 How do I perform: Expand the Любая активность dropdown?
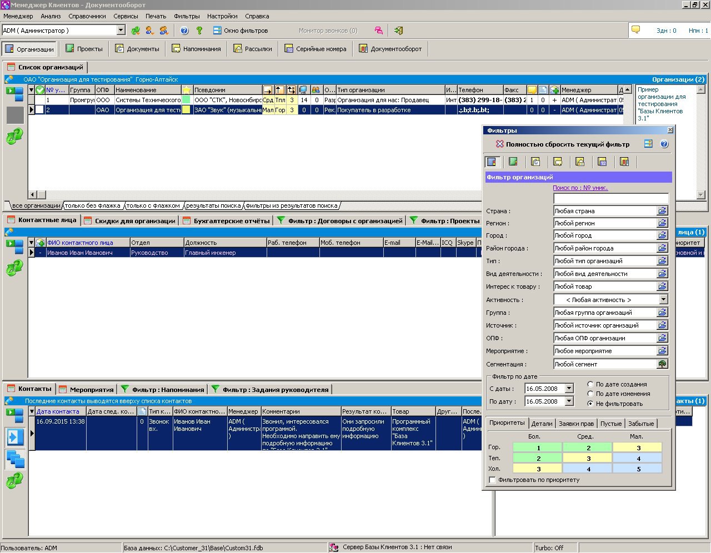(663, 299)
